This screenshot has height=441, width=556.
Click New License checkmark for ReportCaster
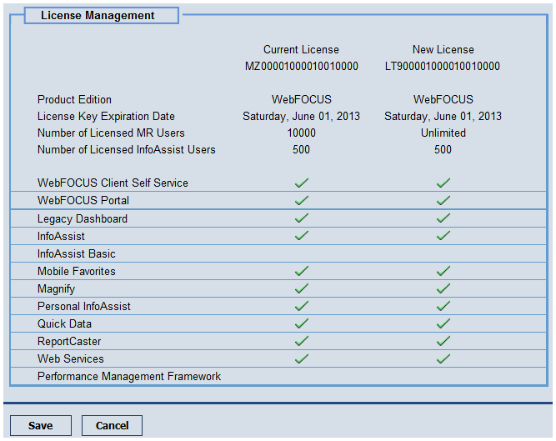tap(443, 341)
